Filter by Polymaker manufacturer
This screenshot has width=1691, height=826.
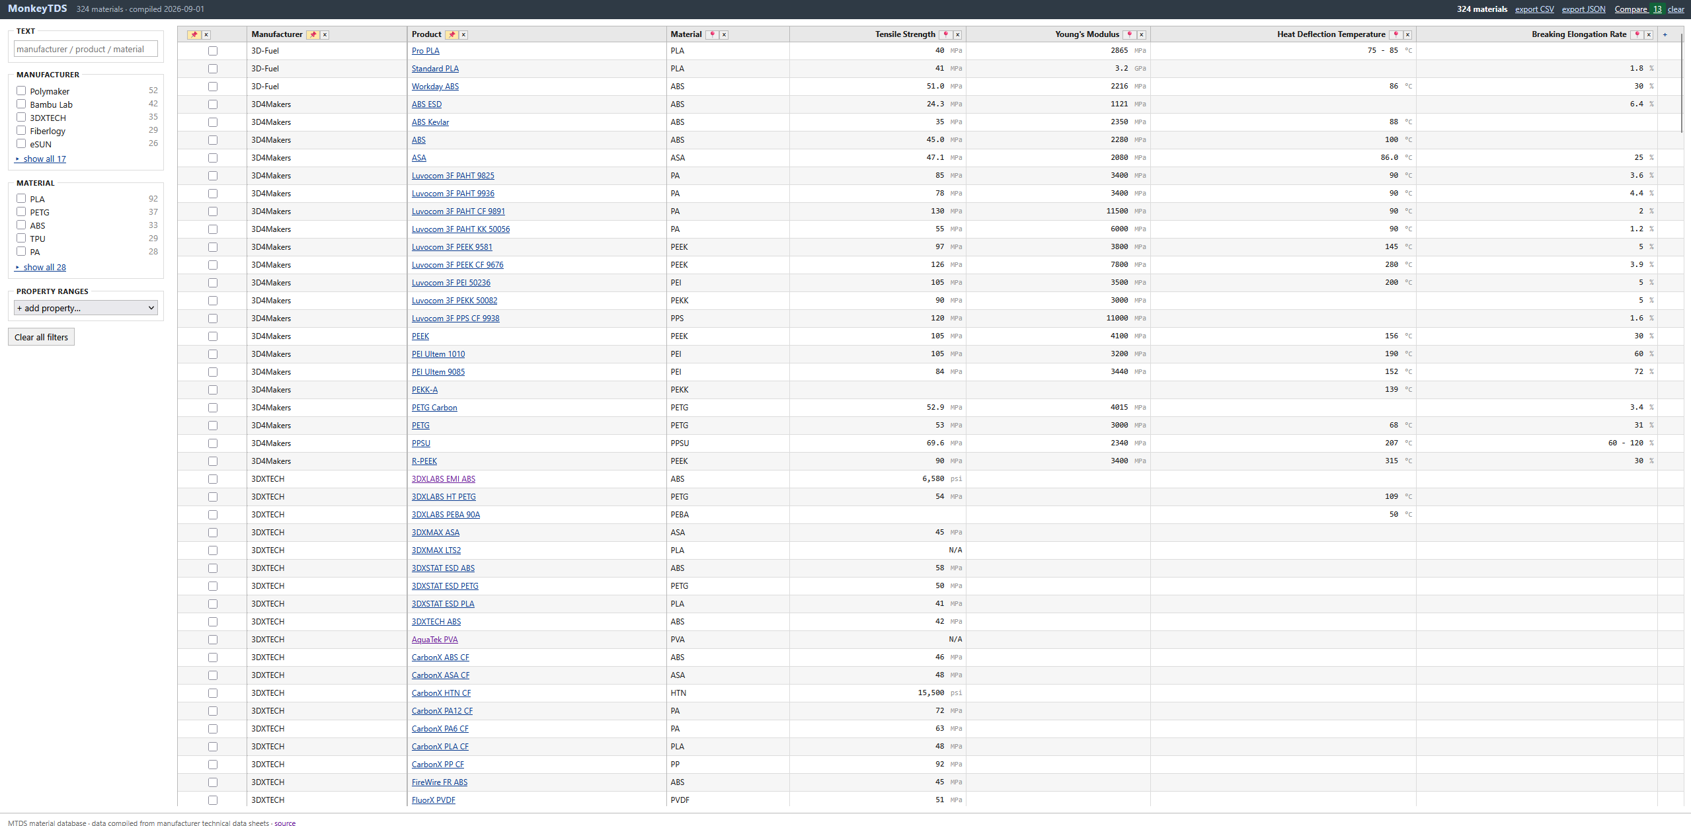[x=21, y=91]
